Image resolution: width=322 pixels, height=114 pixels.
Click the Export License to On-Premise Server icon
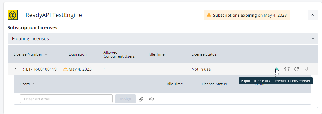click(x=276, y=69)
